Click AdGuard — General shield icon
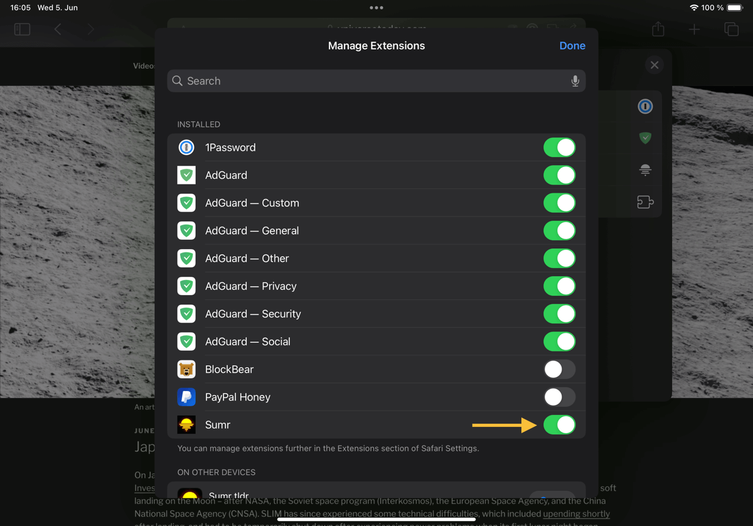 186,230
